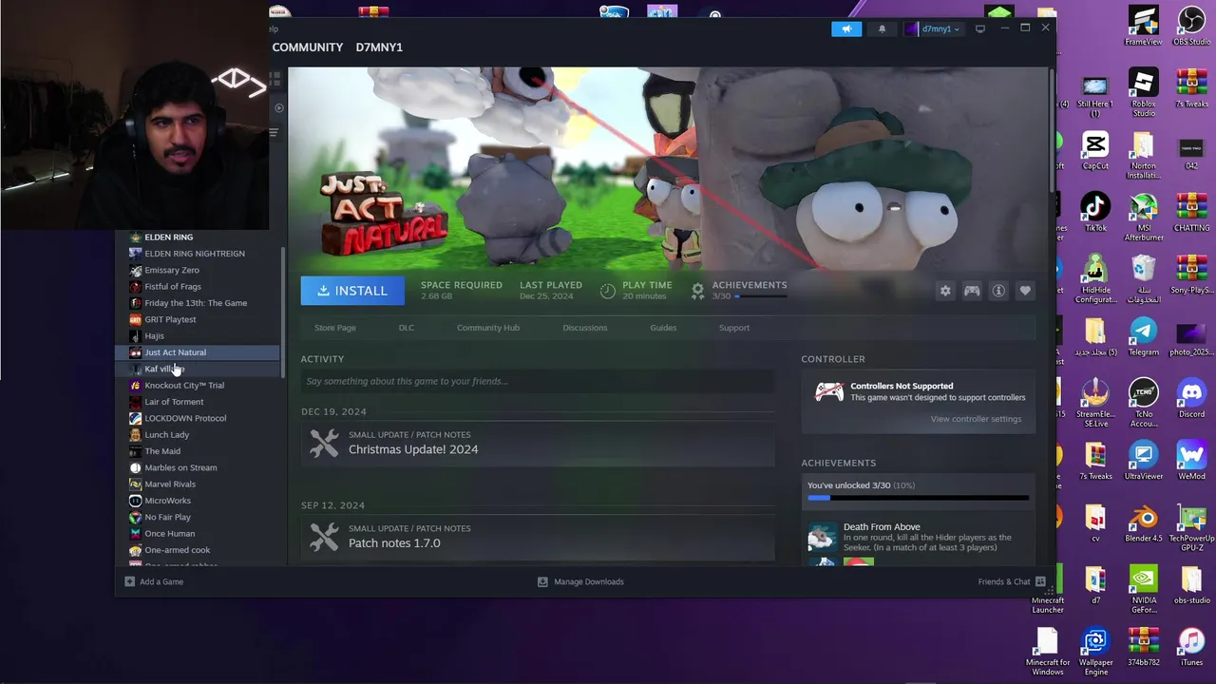The height and width of the screenshot is (684, 1216).
Task: Click the MSI Afterburner desktop icon
Action: [x=1144, y=217]
